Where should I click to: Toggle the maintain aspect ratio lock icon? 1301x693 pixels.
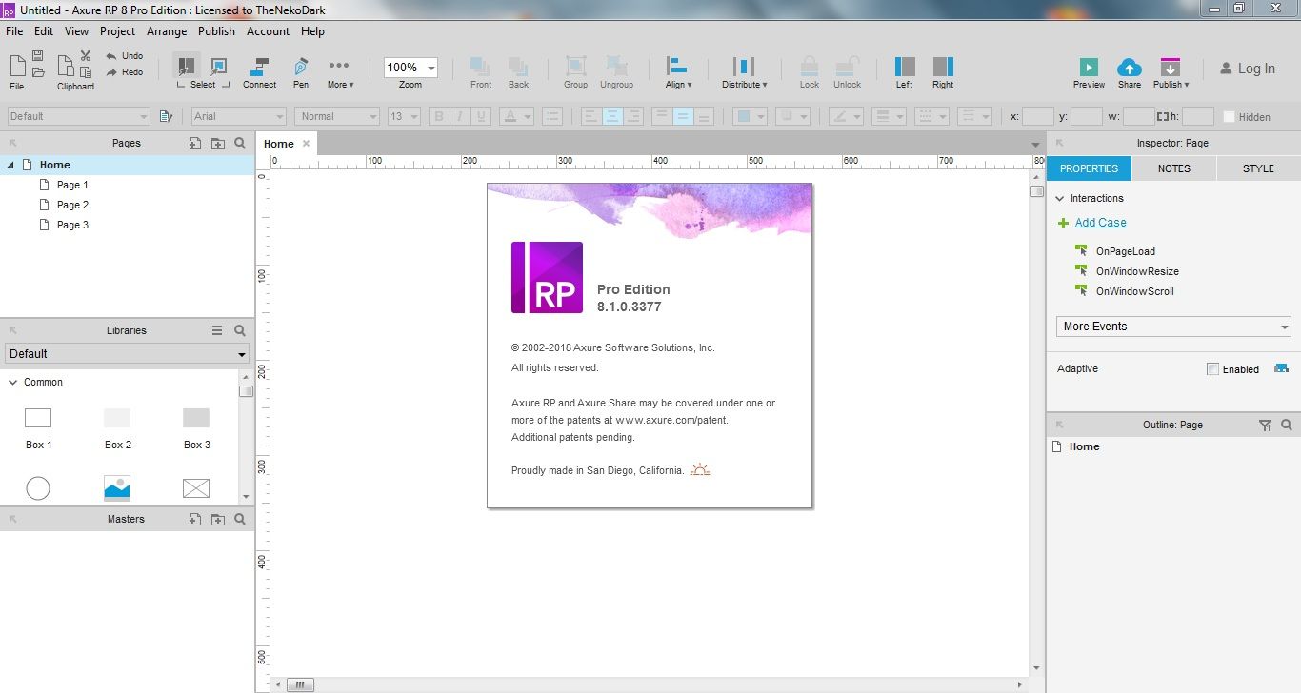click(x=1163, y=116)
